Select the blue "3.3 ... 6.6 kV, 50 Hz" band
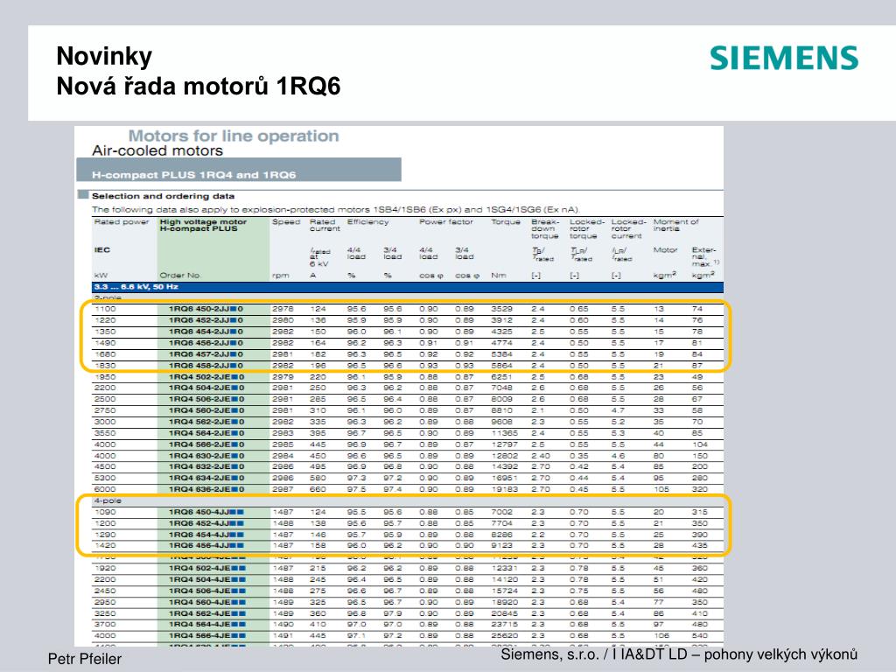This screenshot has width=896, height=672. click(x=408, y=287)
